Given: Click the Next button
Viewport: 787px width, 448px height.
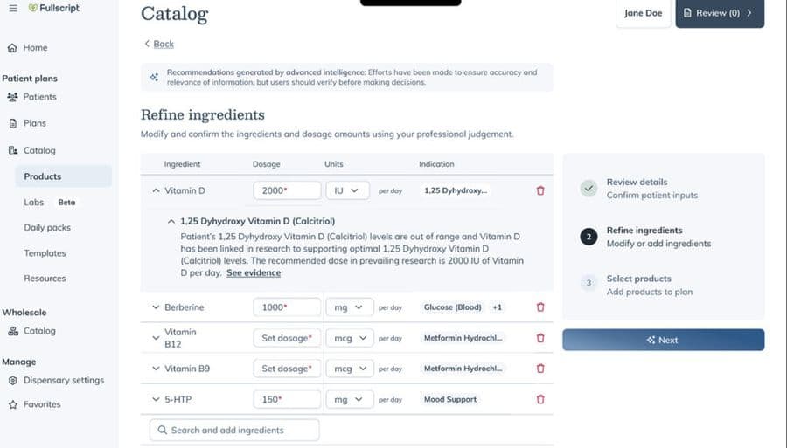Looking at the screenshot, I should tap(663, 340).
